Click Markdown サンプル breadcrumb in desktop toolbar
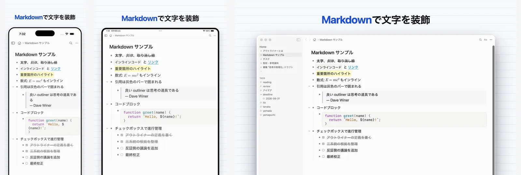The height and width of the screenshot is (175, 521). [331, 40]
